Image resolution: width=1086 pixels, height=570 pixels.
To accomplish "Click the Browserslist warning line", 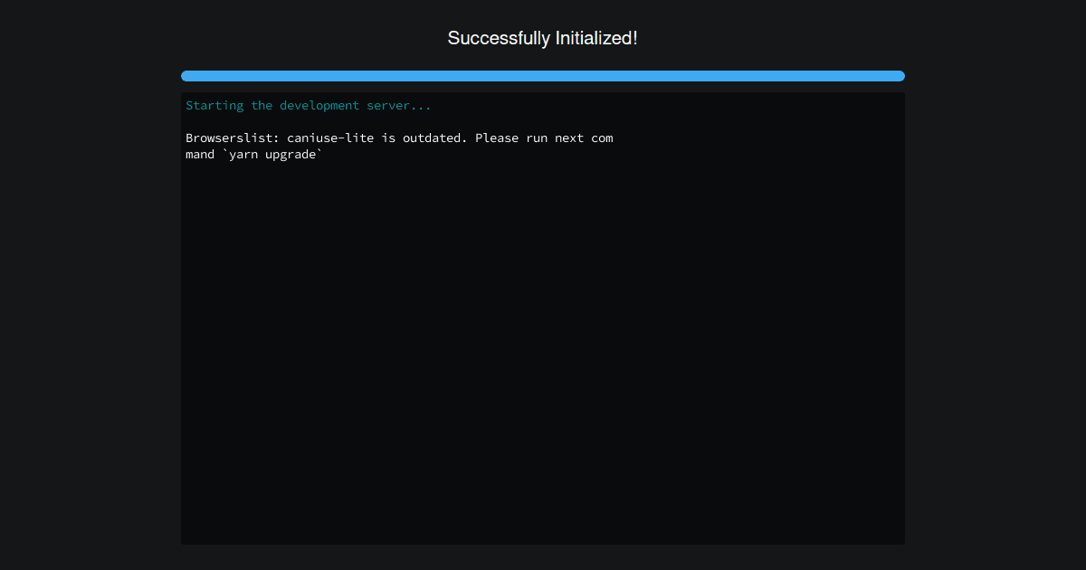I will (398, 138).
